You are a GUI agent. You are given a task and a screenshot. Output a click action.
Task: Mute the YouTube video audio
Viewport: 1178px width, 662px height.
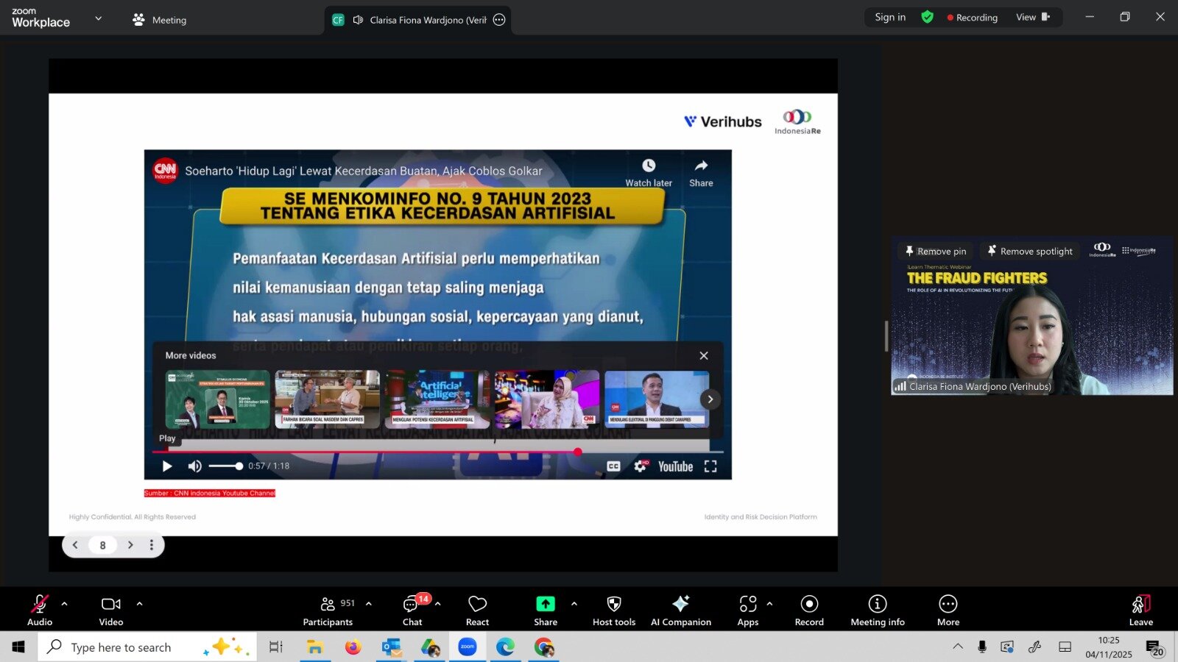[x=194, y=466]
